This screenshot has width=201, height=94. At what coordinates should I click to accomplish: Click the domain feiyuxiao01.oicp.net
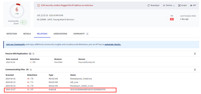coord(87,62)
